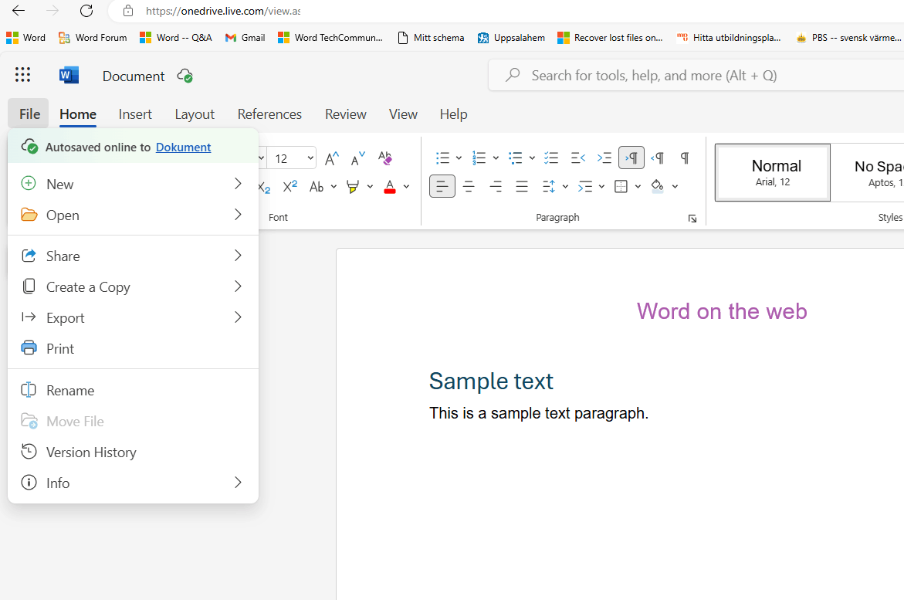Switch to the Review tab
Screen dimensions: 904x600
click(345, 114)
